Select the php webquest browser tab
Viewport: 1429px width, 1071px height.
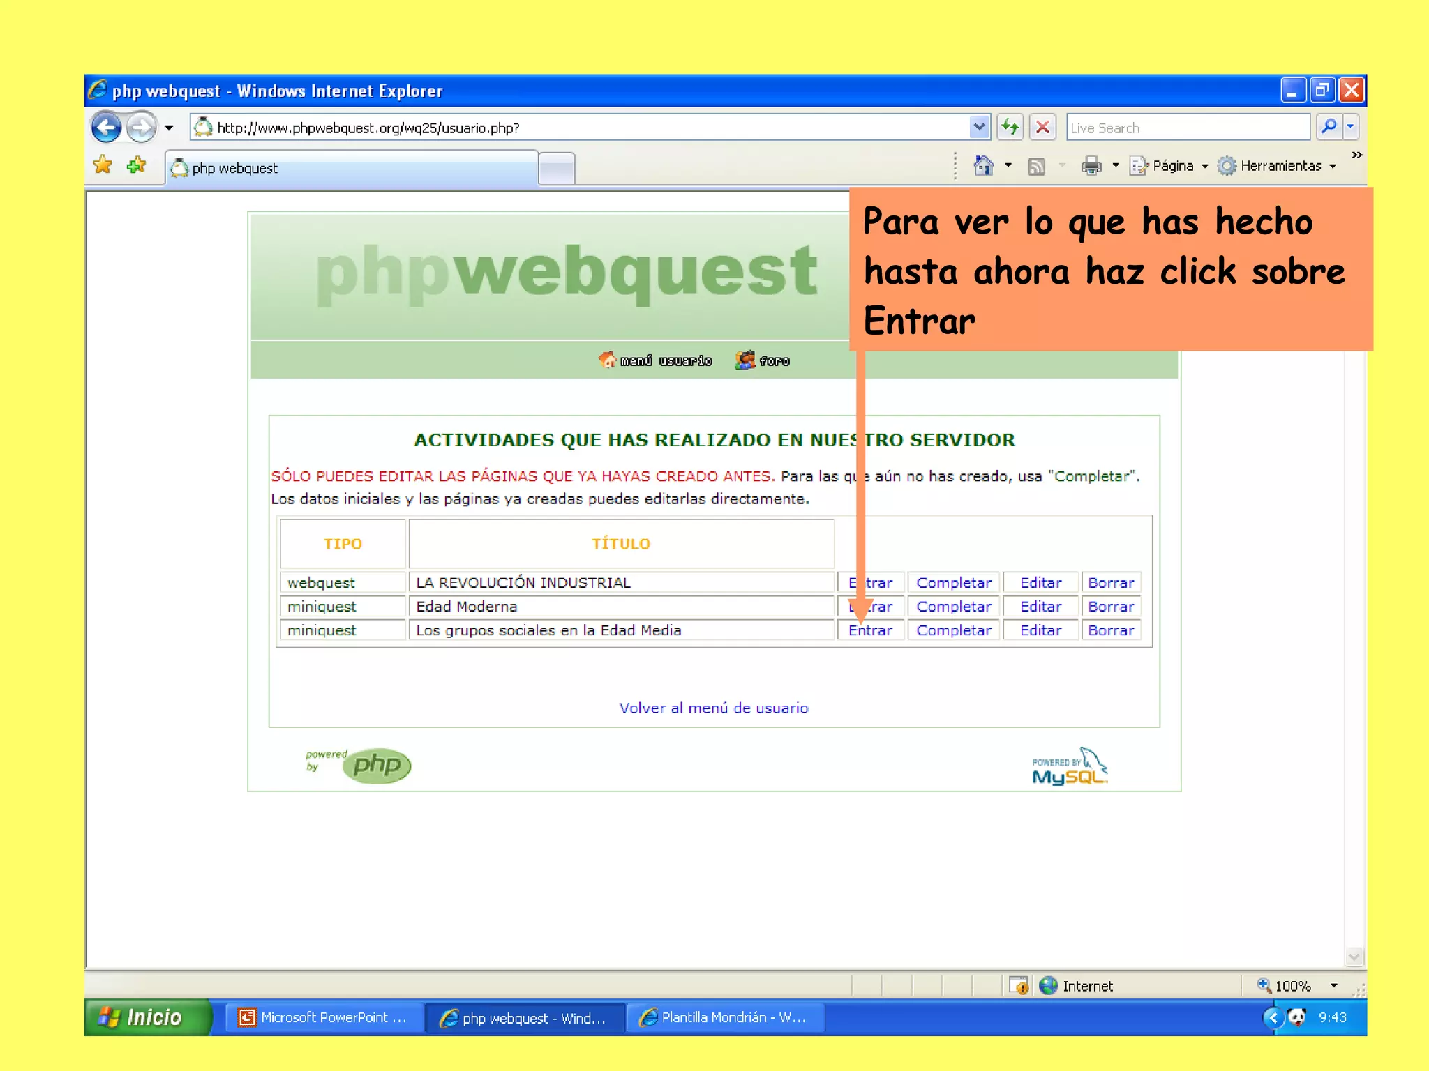[352, 168]
